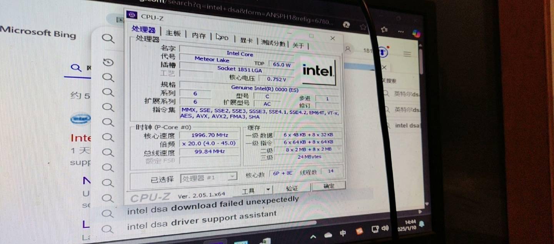The image size is (554, 244).
Task: Open the SPD tab in CPU-Z
Action: [x=223, y=38]
